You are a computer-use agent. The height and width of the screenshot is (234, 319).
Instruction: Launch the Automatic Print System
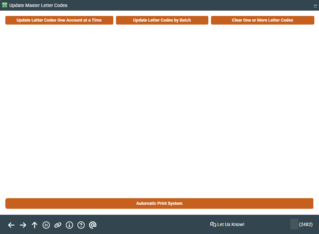pyautogui.click(x=159, y=203)
